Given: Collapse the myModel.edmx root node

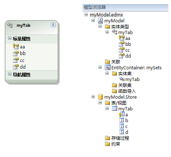Looking at the screenshot, I should tap(86, 15).
